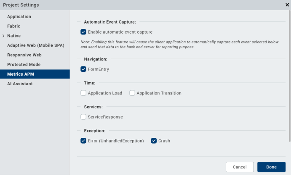
Task: Select Fabric in the sidebar
Action: click(x=13, y=26)
